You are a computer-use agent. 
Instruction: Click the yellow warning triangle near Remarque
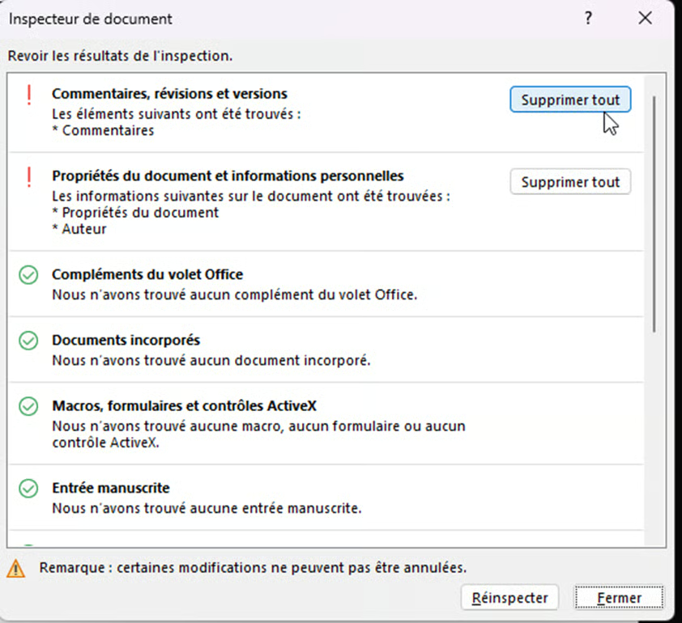pyautogui.click(x=16, y=568)
